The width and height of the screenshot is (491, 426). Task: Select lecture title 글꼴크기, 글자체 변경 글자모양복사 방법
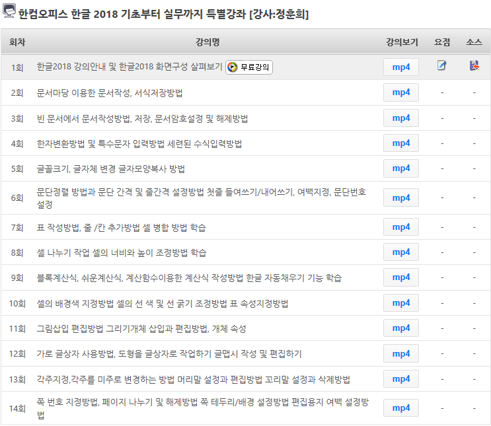pyautogui.click(x=110, y=169)
